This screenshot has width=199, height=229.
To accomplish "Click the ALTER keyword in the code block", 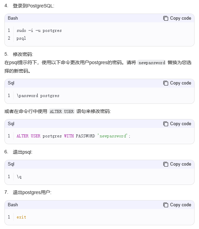I will pos(22,136).
